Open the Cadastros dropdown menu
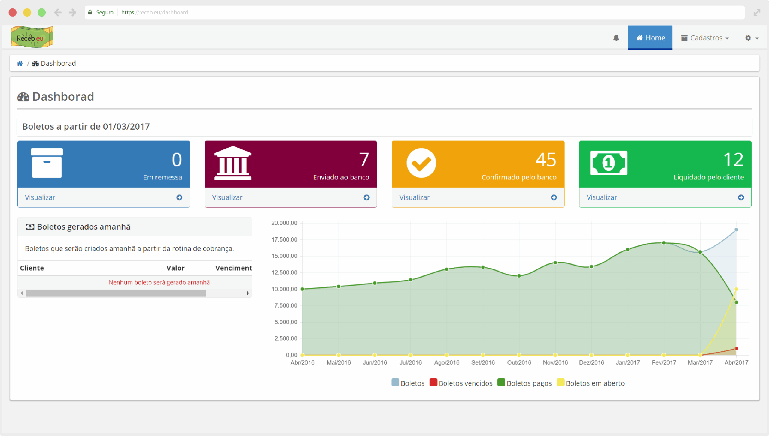This screenshot has width=769, height=436. pyautogui.click(x=705, y=38)
